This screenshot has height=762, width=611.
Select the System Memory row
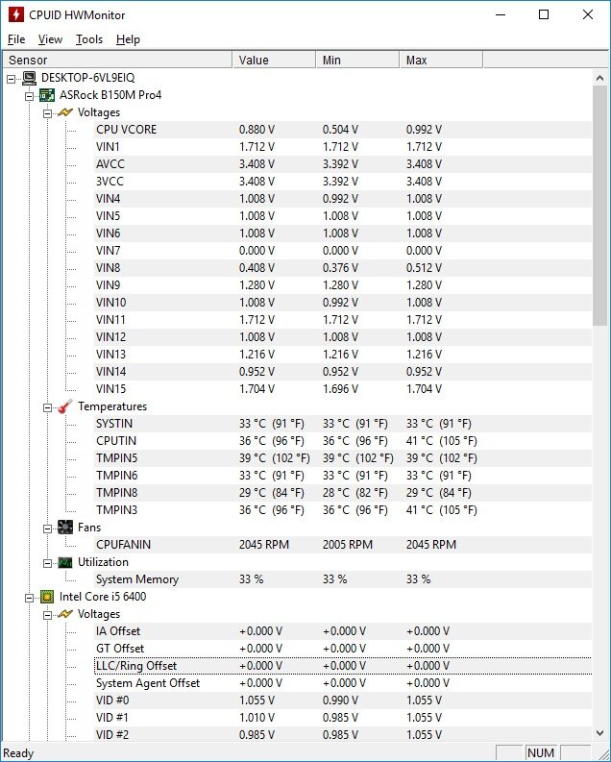tap(343, 579)
